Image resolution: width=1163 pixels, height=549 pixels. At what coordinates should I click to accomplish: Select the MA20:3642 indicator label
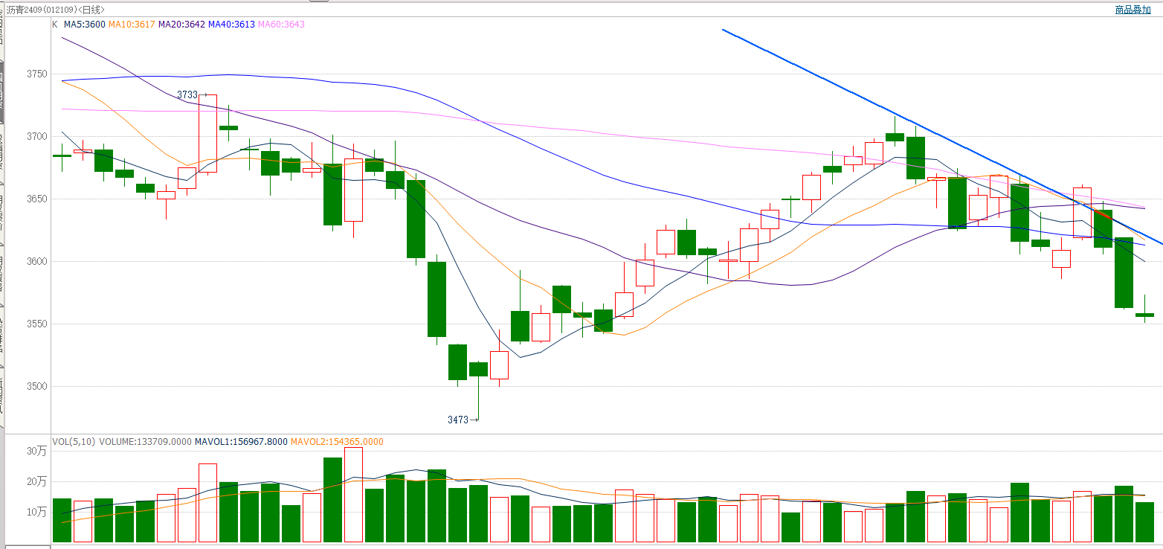[x=181, y=25]
